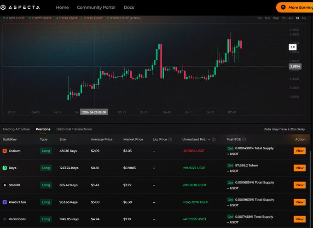Click Get tag in Reya row
Image resolution: width=313 pixels, height=228 pixels.
(x=230, y=165)
